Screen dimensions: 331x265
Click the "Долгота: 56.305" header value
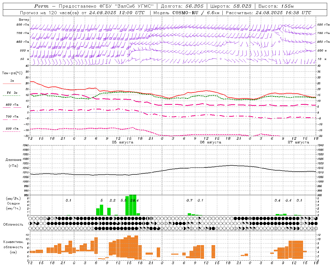pyautogui.click(x=182, y=6)
